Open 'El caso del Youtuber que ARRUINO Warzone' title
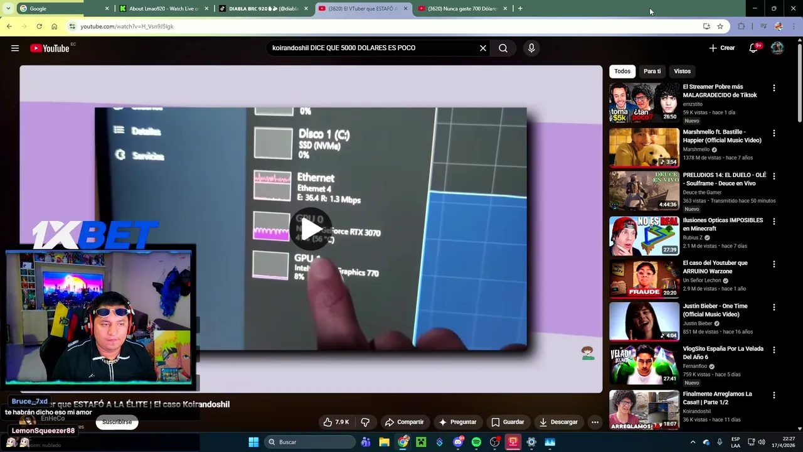This screenshot has width=803, height=452. click(715, 267)
